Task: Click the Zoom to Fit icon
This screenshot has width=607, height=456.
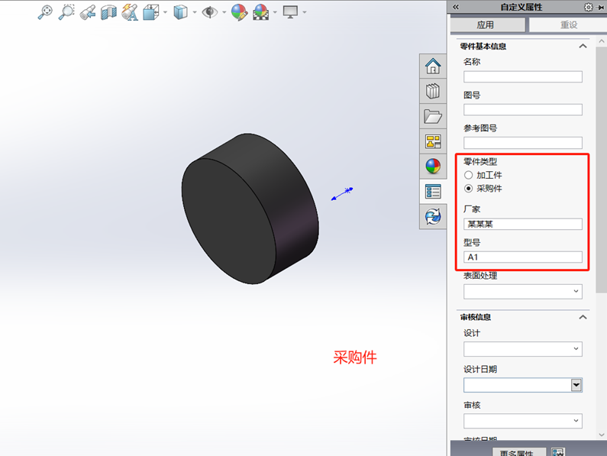Action: pyautogui.click(x=46, y=11)
